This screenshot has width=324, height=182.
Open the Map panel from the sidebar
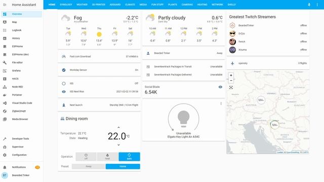pos(21,22)
